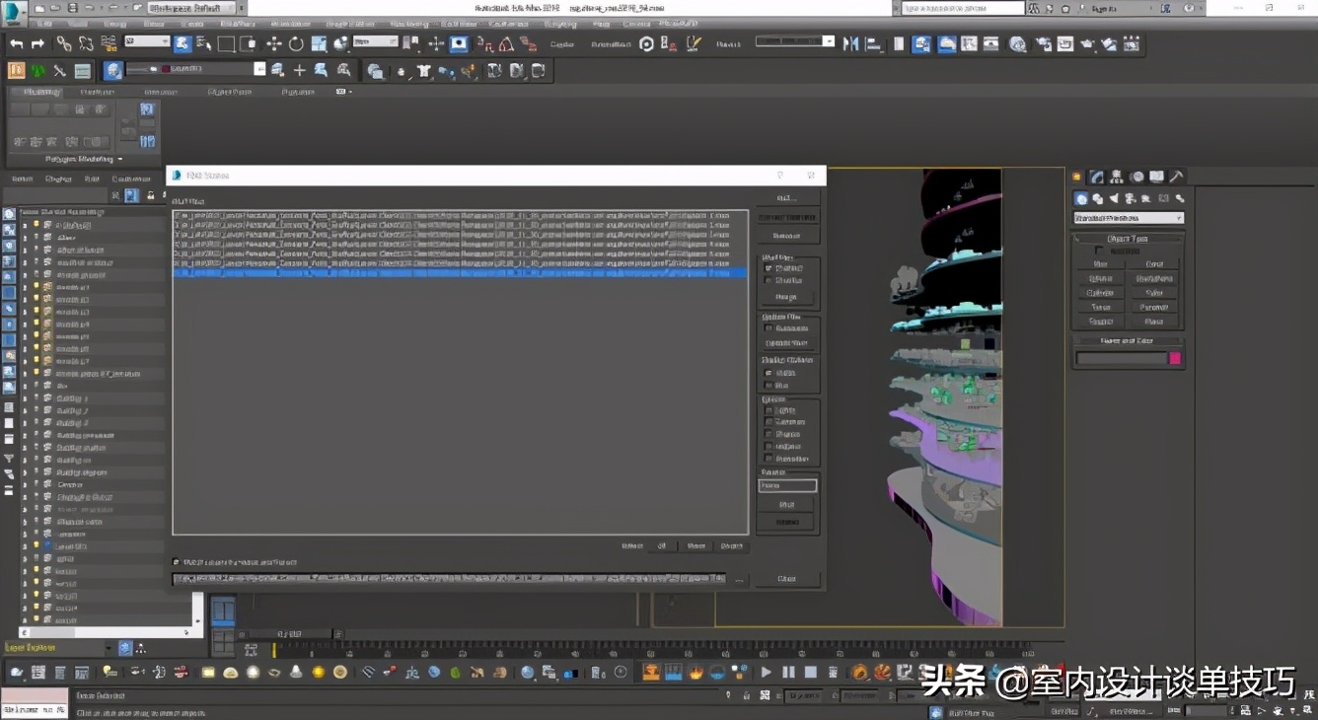Screen dimensions: 1318x720
Task: Click the Render Production teapot icon
Action: [1087, 43]
